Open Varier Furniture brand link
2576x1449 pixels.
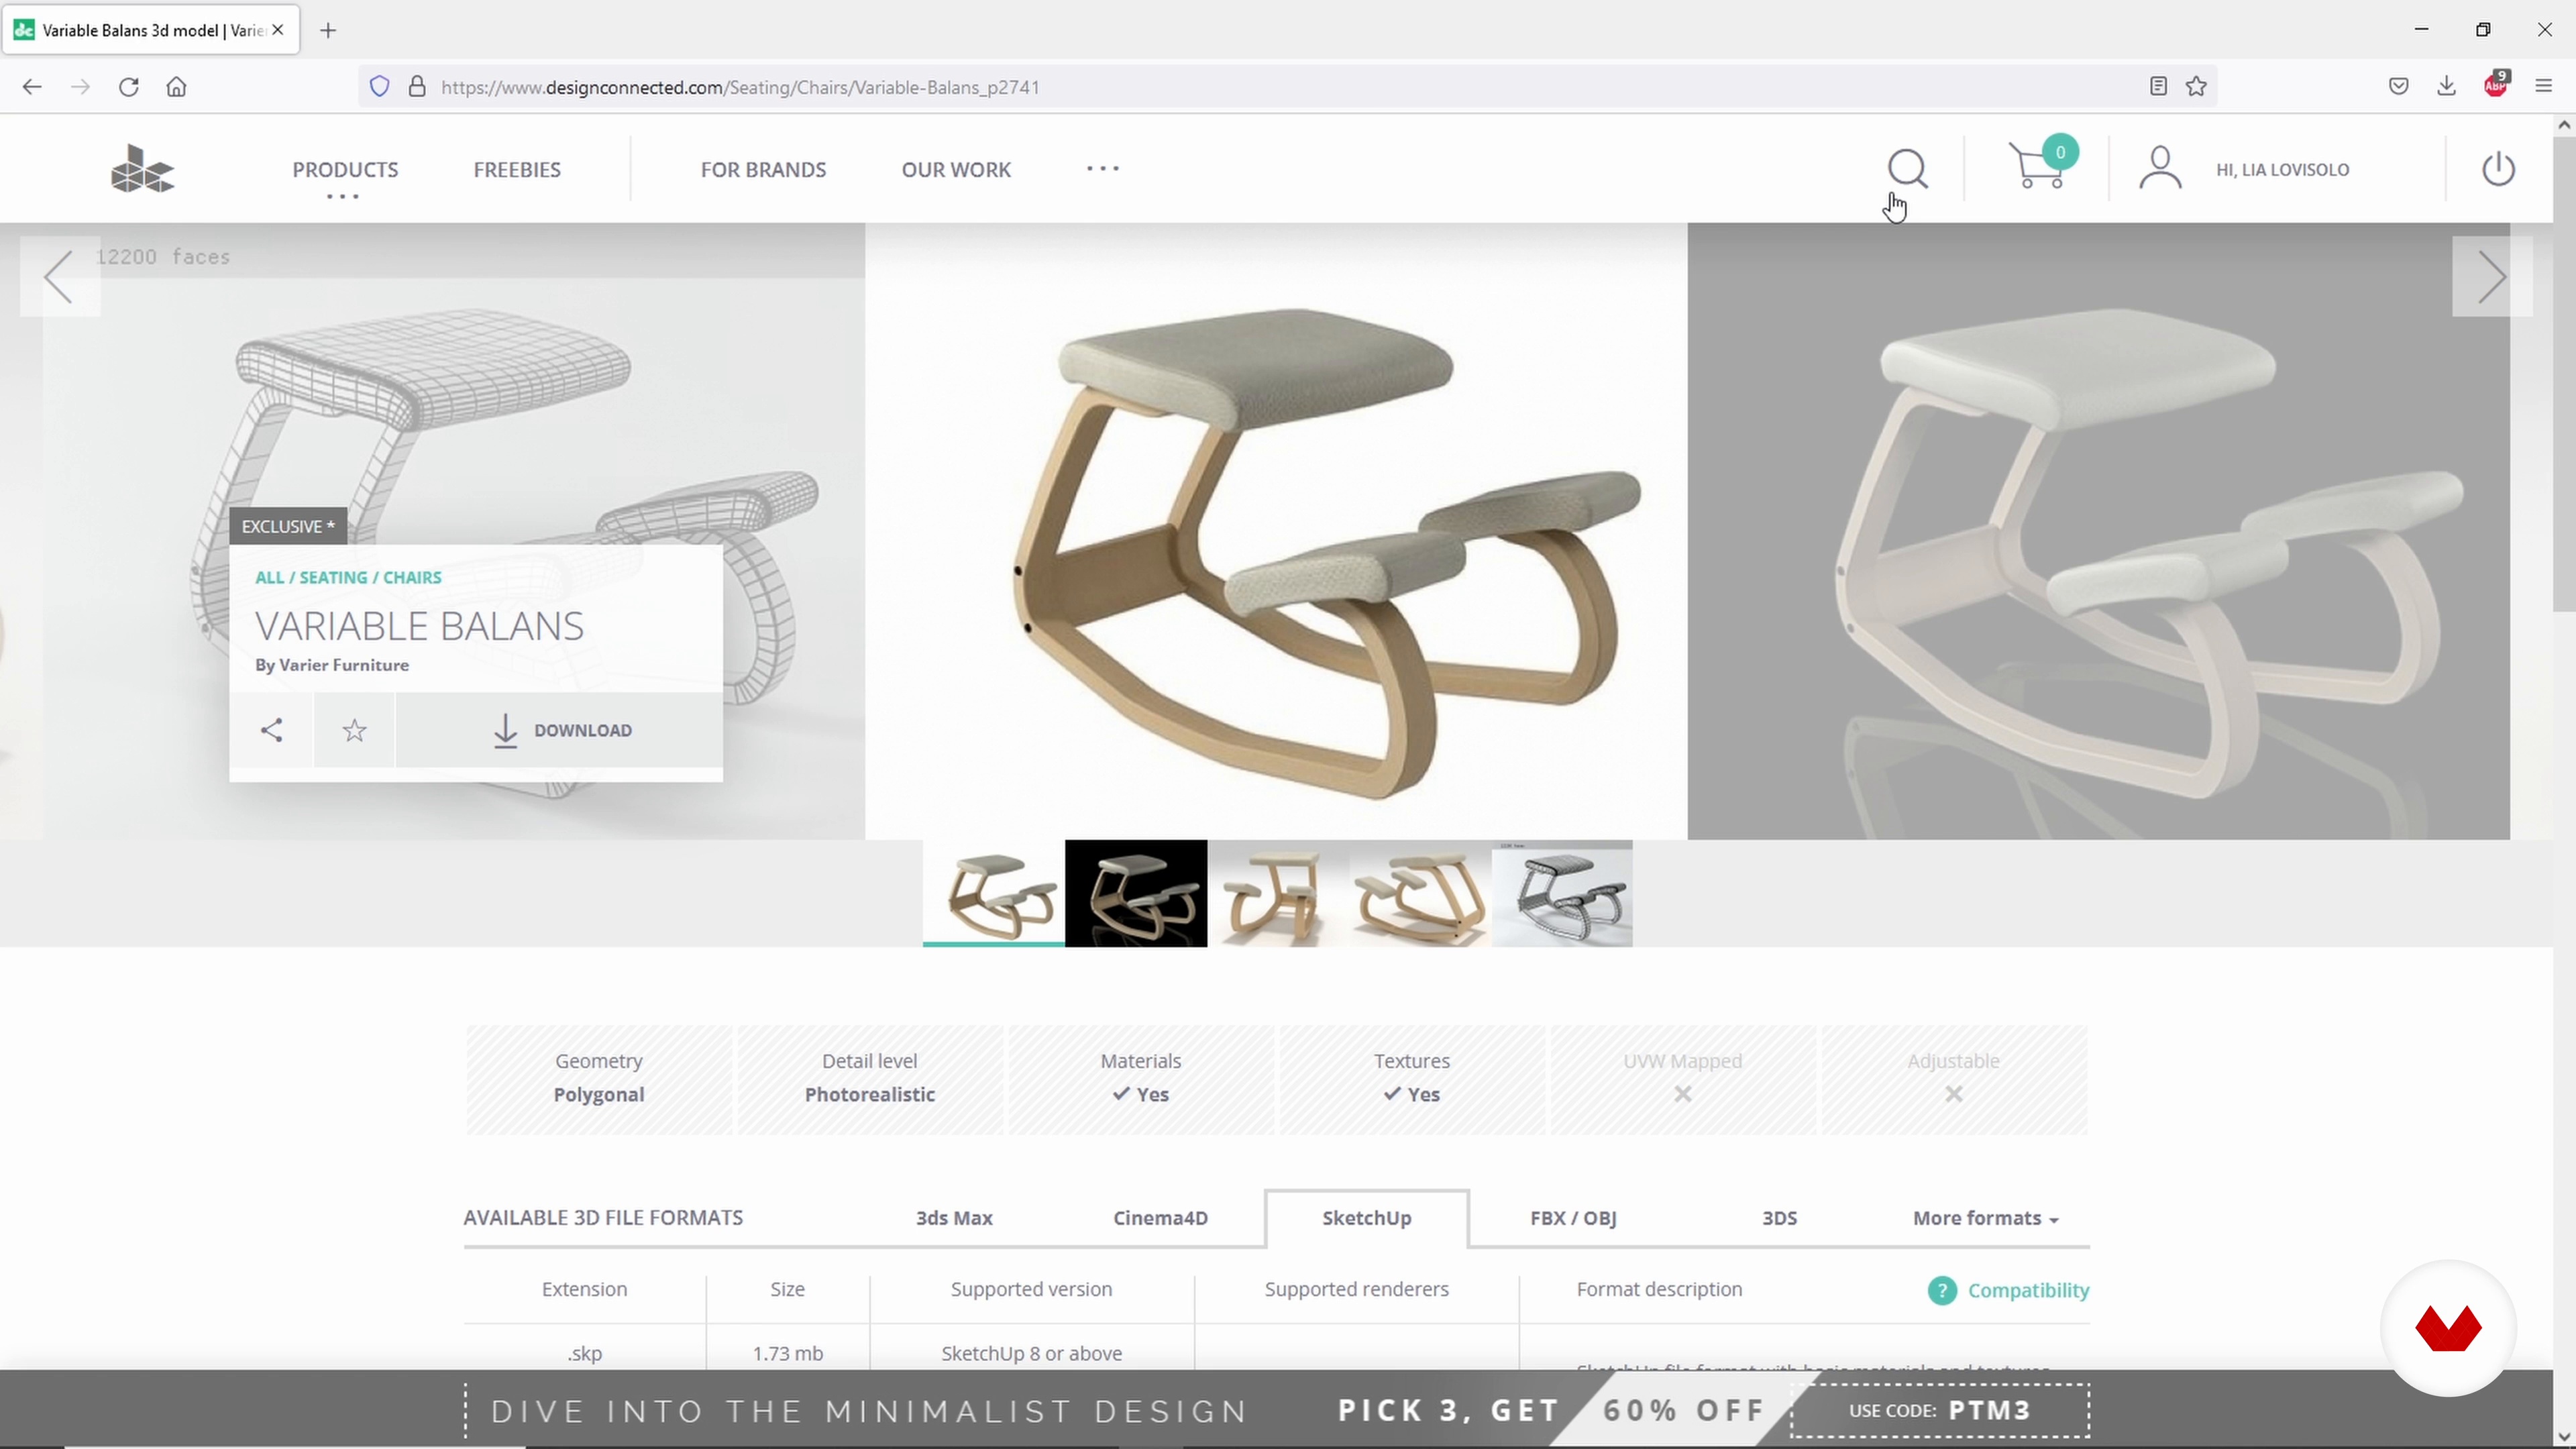point(344,665)
